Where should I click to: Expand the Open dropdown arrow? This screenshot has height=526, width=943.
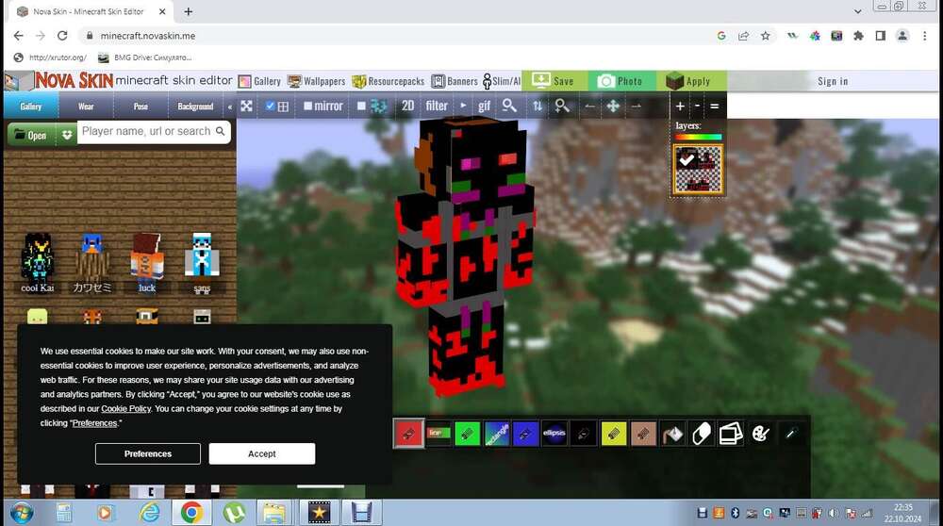[x=67, y=135]
